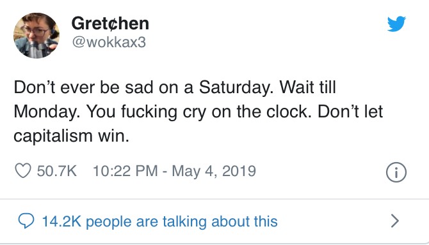Click the word "Saturday" in the tweet
The image size is (429, 245).
coord(236,88)
